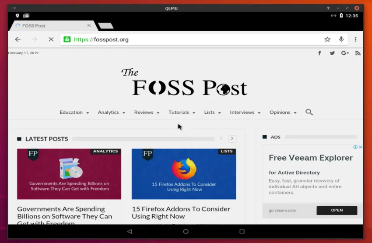Click the location pin status icon
The width and height of the screenshot is (372, 243).
pyautogui.click(x=18, y=16)
